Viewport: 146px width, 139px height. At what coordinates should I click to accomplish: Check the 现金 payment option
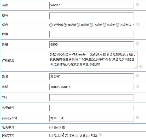(x=77, y=135)
